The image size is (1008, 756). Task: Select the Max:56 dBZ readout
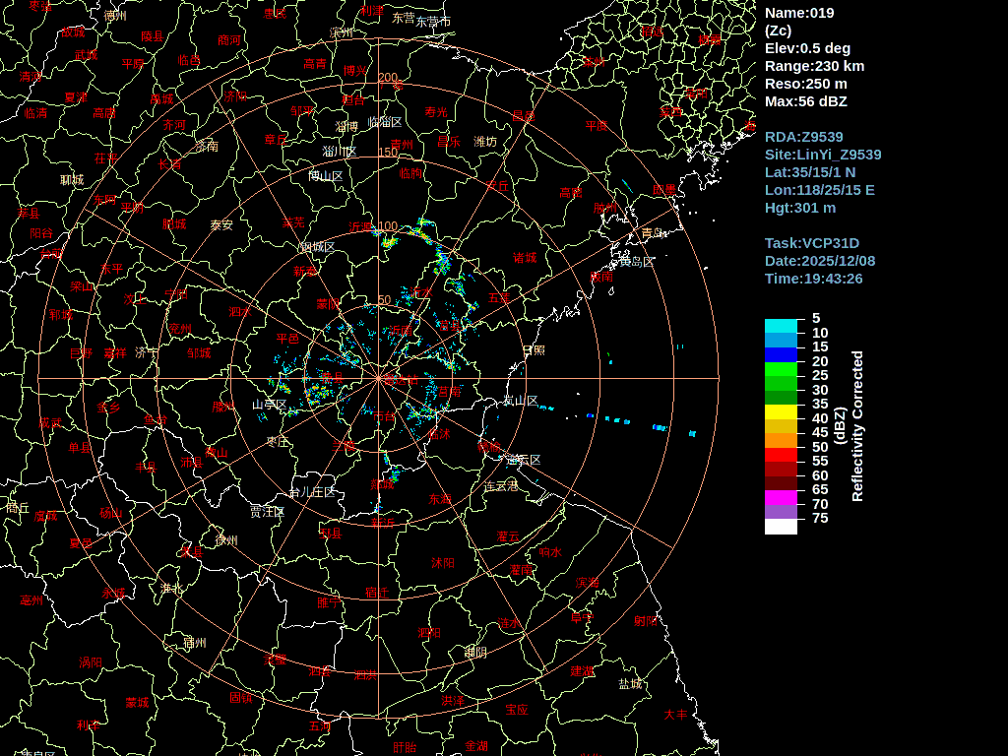(805, 101)
